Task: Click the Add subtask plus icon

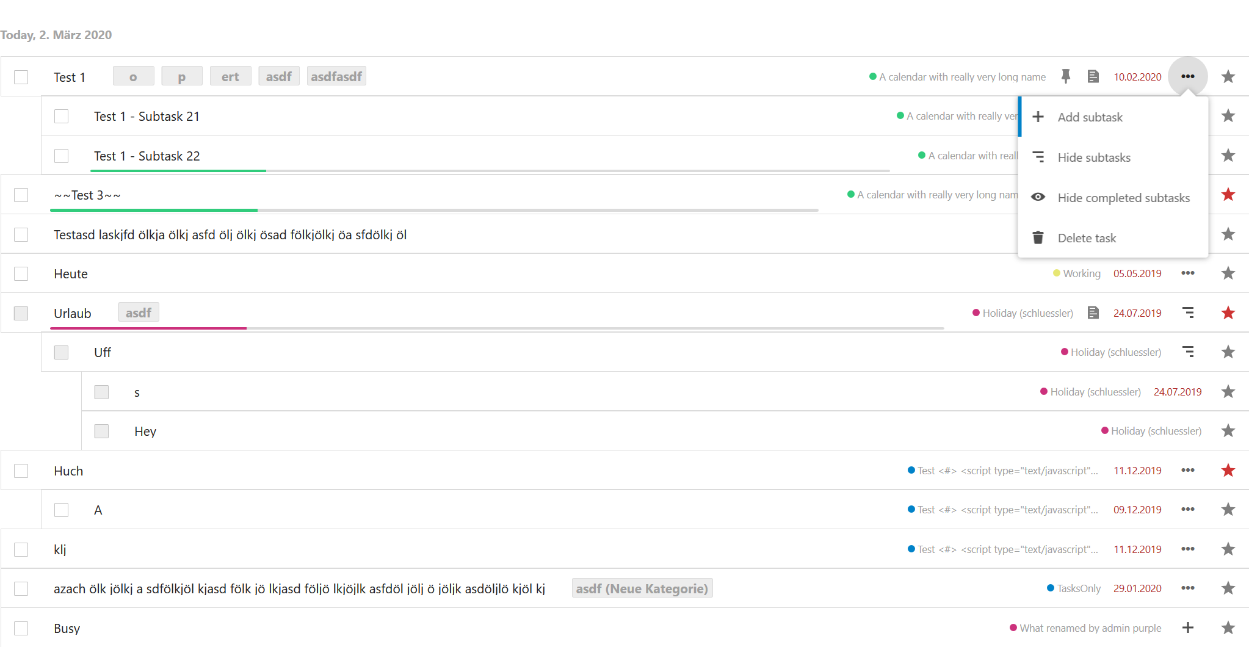Action: tap(1038, 117)
